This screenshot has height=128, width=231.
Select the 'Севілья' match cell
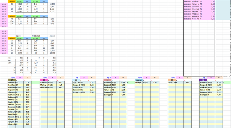pos(12,105)
